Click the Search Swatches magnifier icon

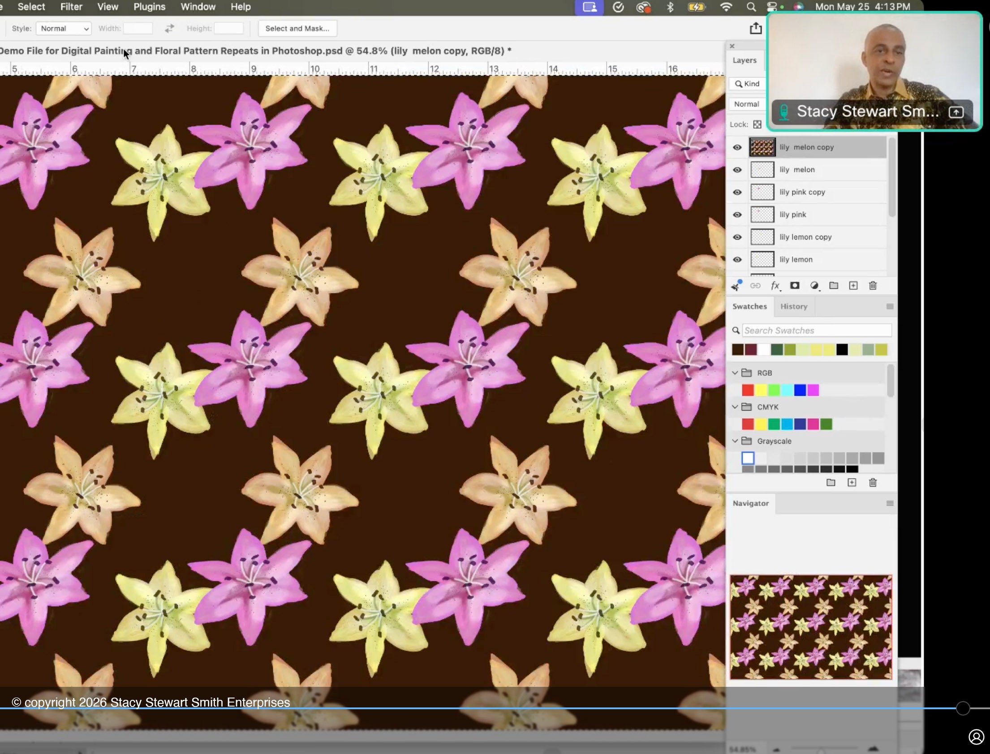coord(736,331)
